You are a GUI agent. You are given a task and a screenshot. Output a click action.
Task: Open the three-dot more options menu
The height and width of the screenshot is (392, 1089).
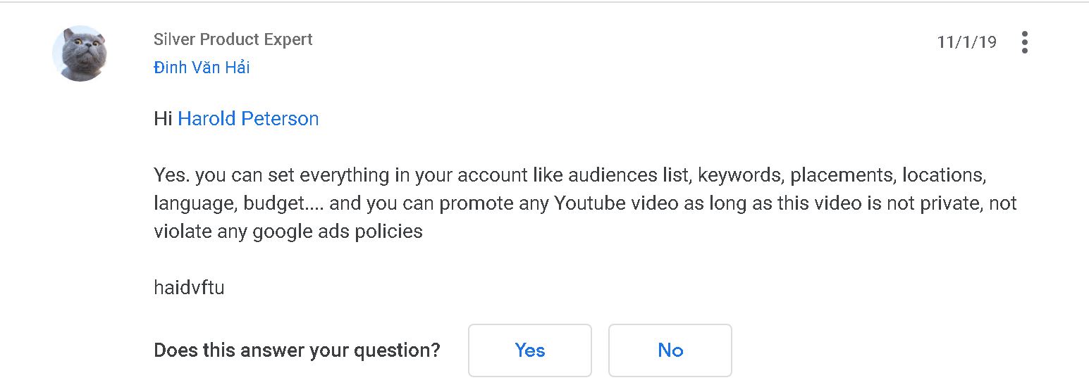[x=1024, y=42]
